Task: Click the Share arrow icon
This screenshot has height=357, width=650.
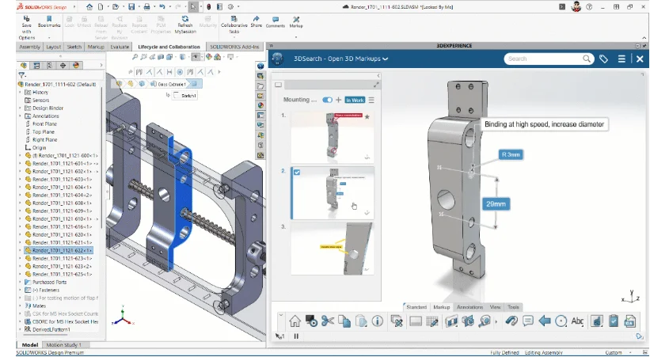Action: [x=257, y=19]
